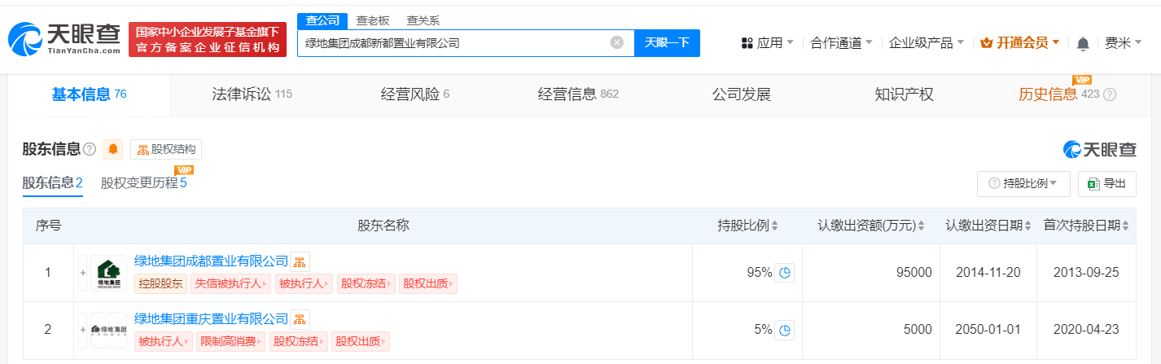The image size is (1161, 364).
Task: Open notifications bell in top bar
Action: [x=1082, y=43]
